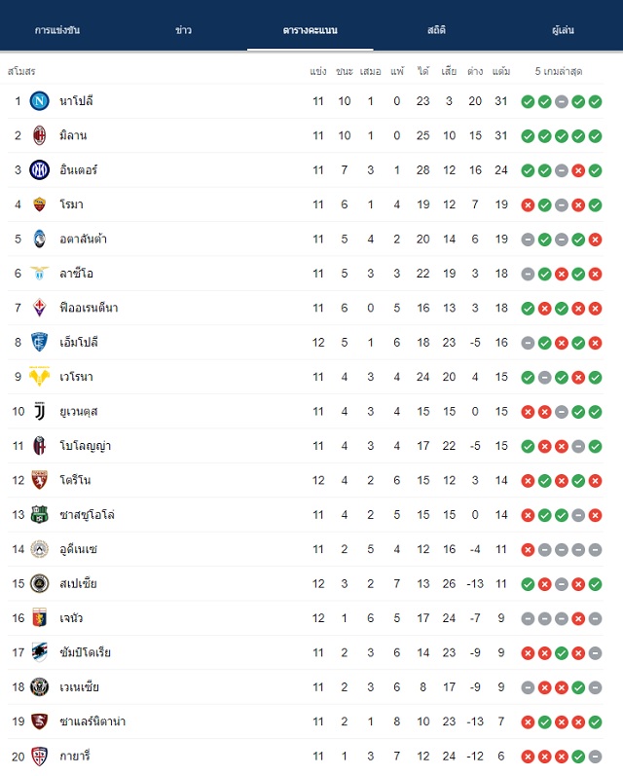Click the สโมสร column header
Viewport: 623px width, 776px height.
coord(21,71)
